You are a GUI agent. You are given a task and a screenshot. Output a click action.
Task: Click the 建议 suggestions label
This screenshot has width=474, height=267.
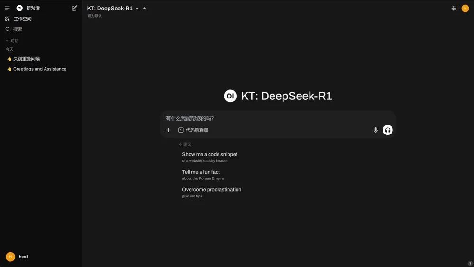click(185, 144)
